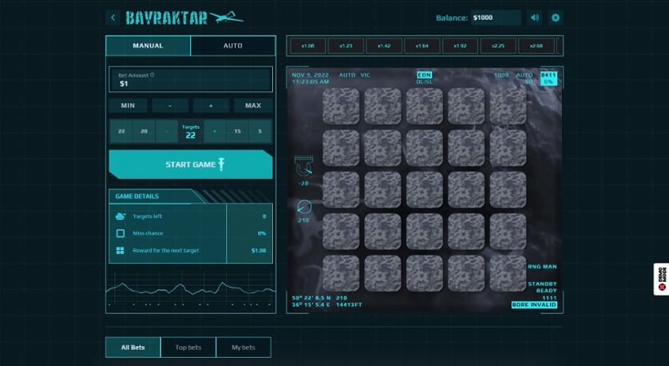Screen dimensions: 669x366
Task: Open settings with the gear icon
Action: pyautogui.click(x=556, y=18)
